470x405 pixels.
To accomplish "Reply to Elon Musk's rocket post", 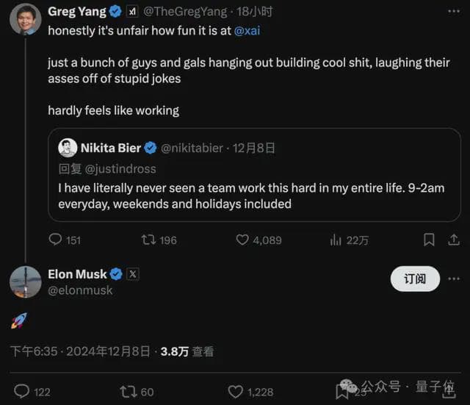I will (22, 391).
